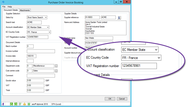
Task: Click the Goods value field
Action: [x=35, y=80]
